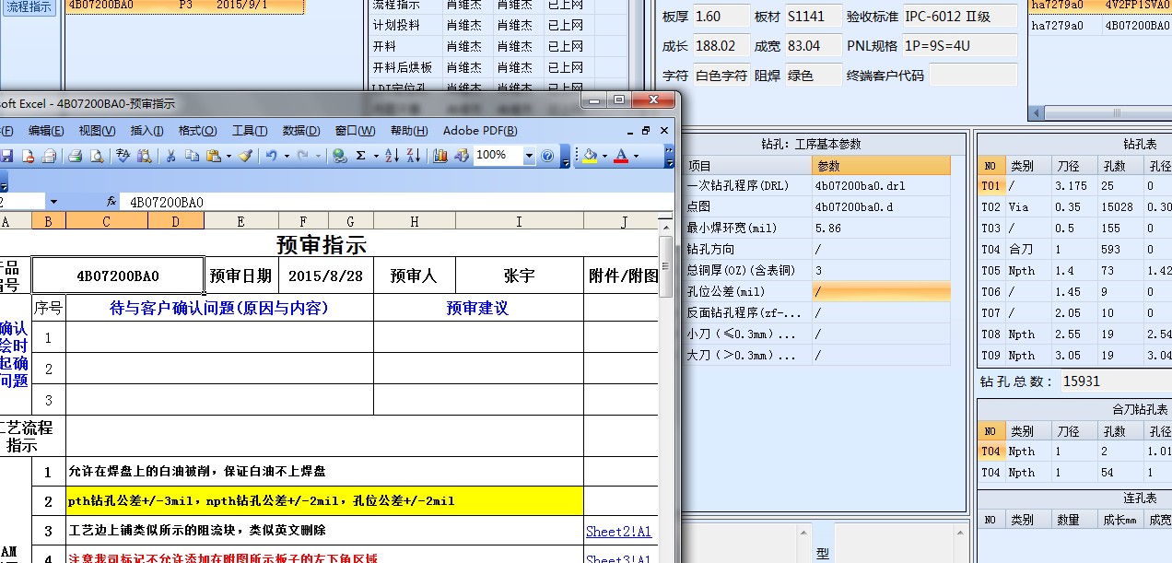
Task: Select the 4B07200BA0 P3 row in background list
Action: pos(184,6)
